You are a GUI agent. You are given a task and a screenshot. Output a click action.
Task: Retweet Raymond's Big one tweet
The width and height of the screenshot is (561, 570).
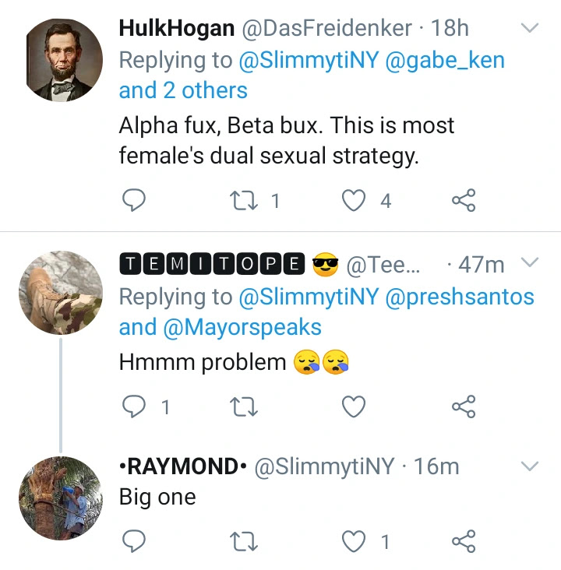(245, 541)
